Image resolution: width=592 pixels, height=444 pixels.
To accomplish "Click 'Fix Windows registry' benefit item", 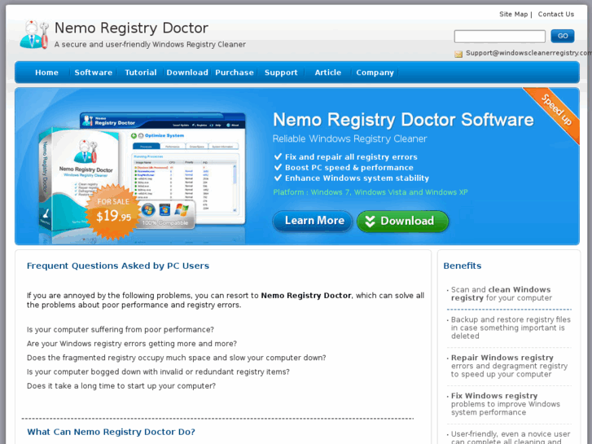I will (x=505, y=404).
